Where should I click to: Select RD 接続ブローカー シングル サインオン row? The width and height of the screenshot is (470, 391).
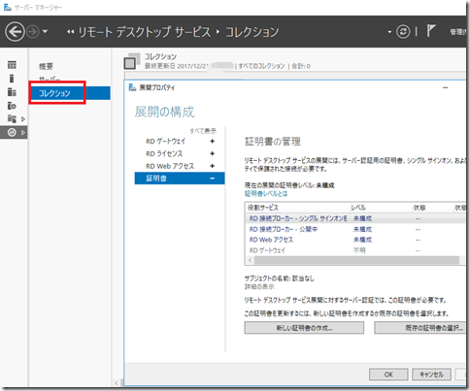pos(355,218)
